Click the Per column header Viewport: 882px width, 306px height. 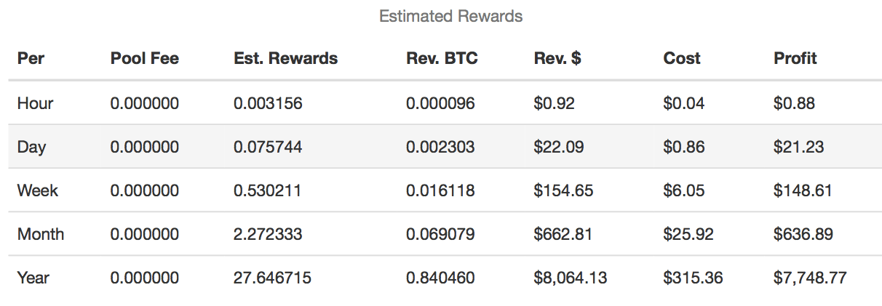[31, 59]
